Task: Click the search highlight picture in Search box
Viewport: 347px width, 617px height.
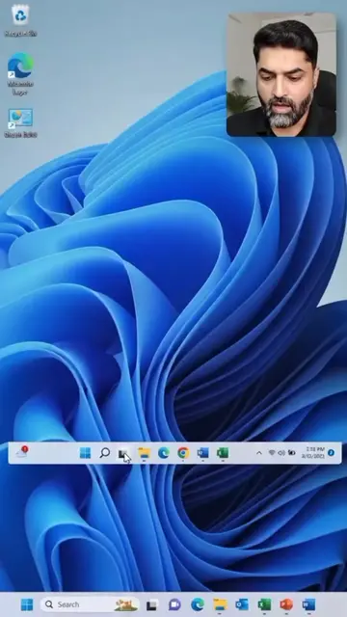Action: click(x=125, y=604)
